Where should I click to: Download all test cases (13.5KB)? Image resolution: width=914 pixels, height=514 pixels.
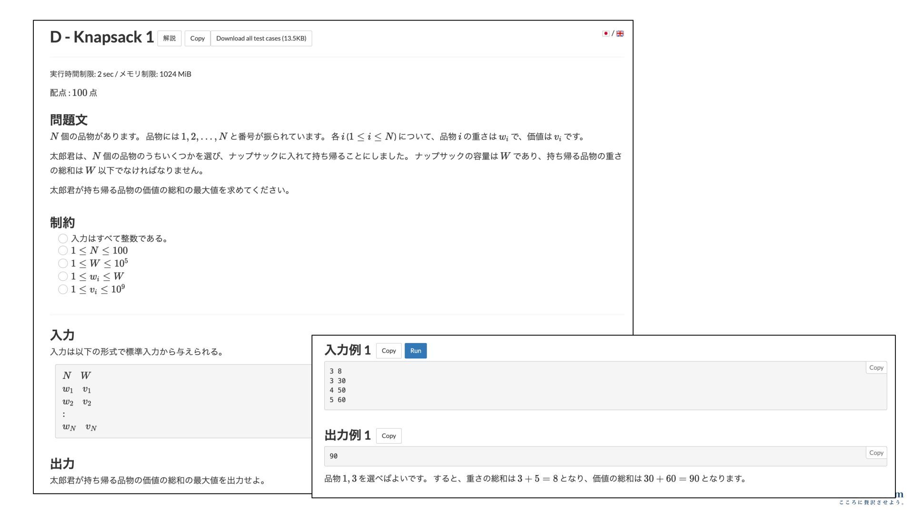coord(261,39)
